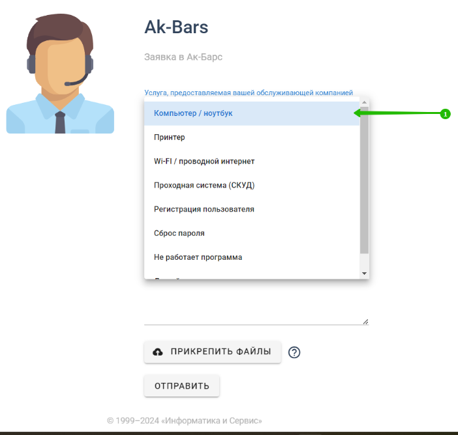
Task: Click the dropdown list scrollbar thumb
Action: click(364, 180)
